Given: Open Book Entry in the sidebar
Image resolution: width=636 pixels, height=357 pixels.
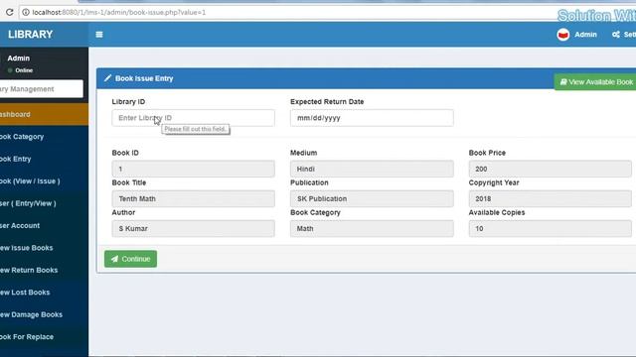Looking at the screenshot, I should pos(44,159).
